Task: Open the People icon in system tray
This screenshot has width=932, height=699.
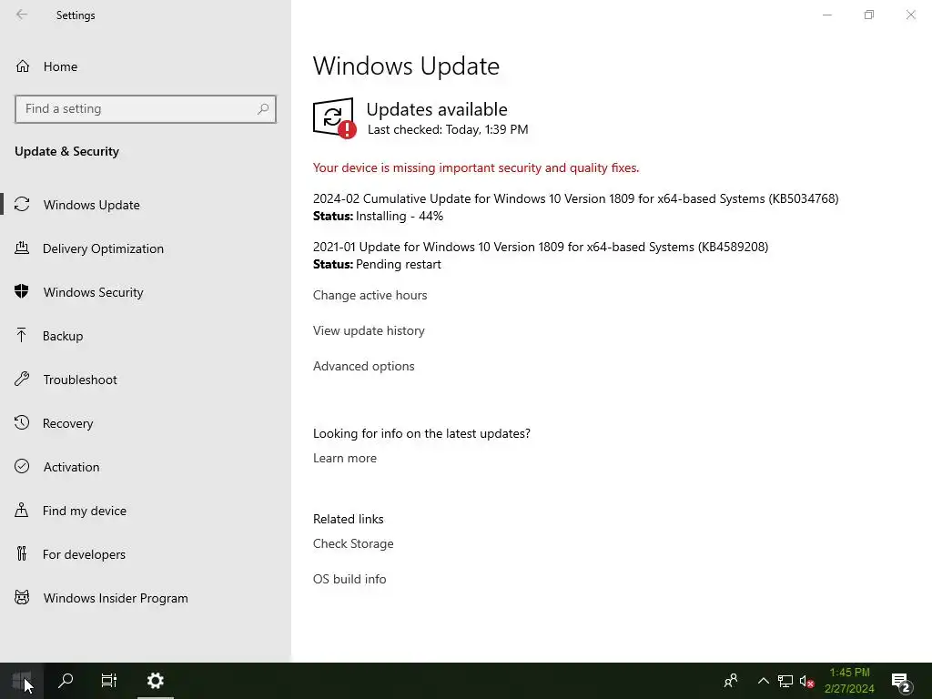Action: [731, 681]
